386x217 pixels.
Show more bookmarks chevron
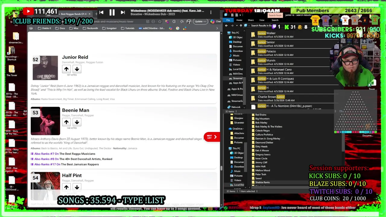(x=217, y=28)
